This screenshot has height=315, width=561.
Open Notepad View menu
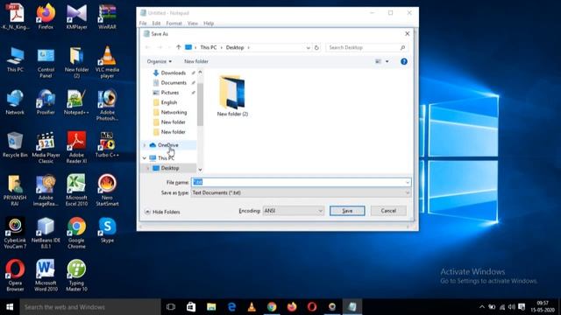click(x=193, y=24)
